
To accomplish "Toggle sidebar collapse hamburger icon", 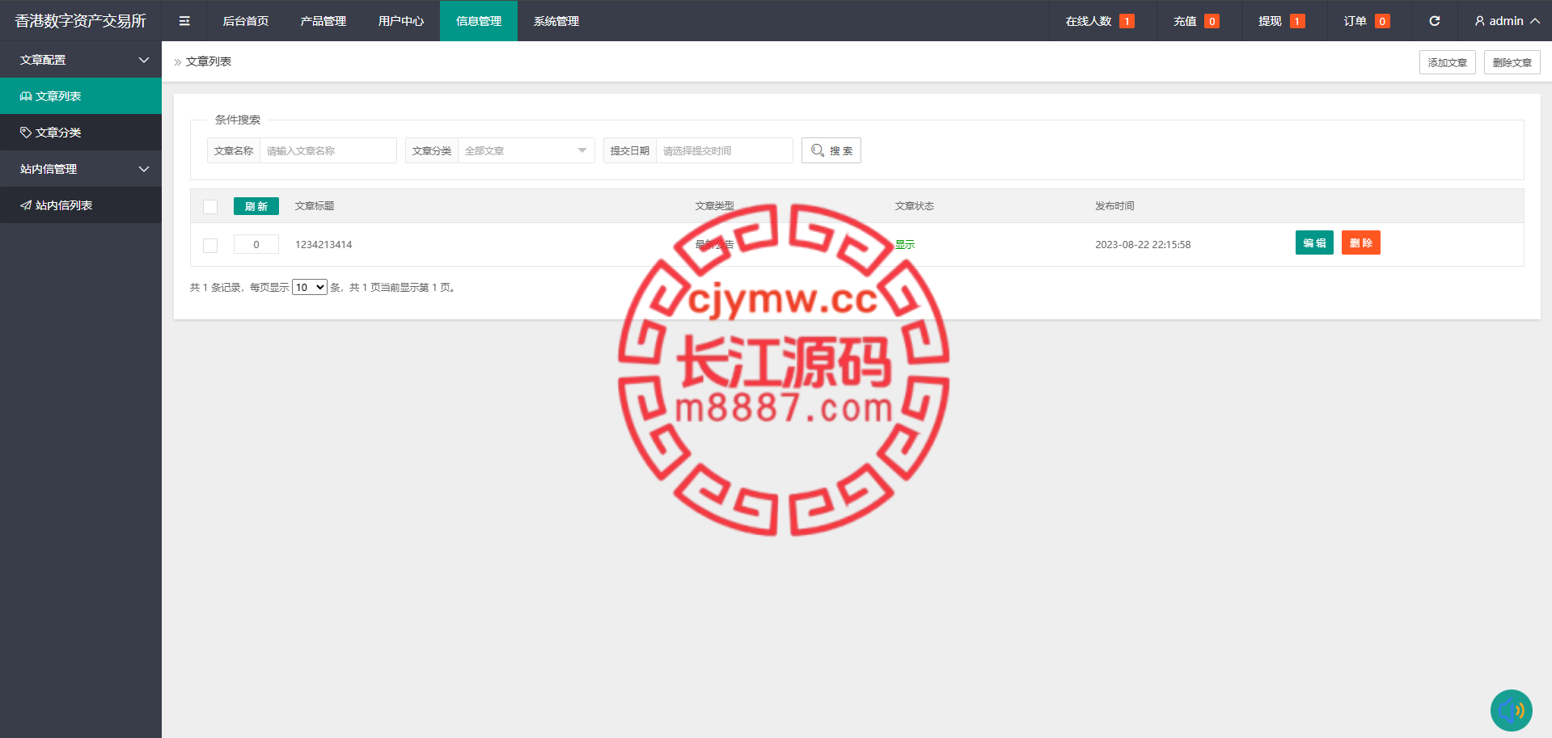I will tap(184, 21).
